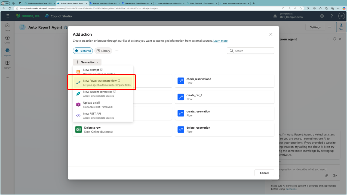Screen dimensions: 347x195
Task: Open a new browser tab
Action: click(x=254, y=3)
